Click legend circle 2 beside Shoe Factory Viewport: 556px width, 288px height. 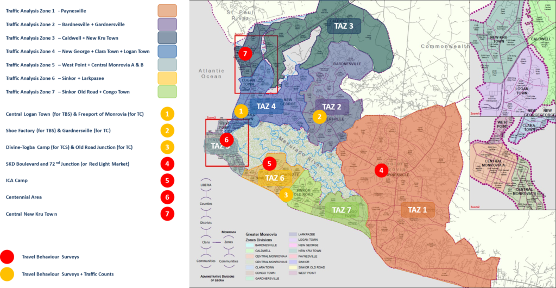point(167,130)
